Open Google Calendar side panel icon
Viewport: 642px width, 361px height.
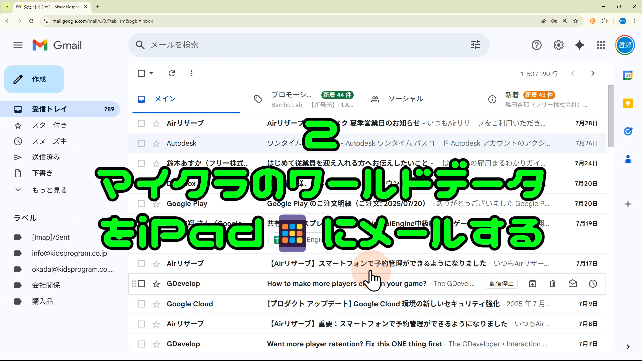click(x=628, y=75)
